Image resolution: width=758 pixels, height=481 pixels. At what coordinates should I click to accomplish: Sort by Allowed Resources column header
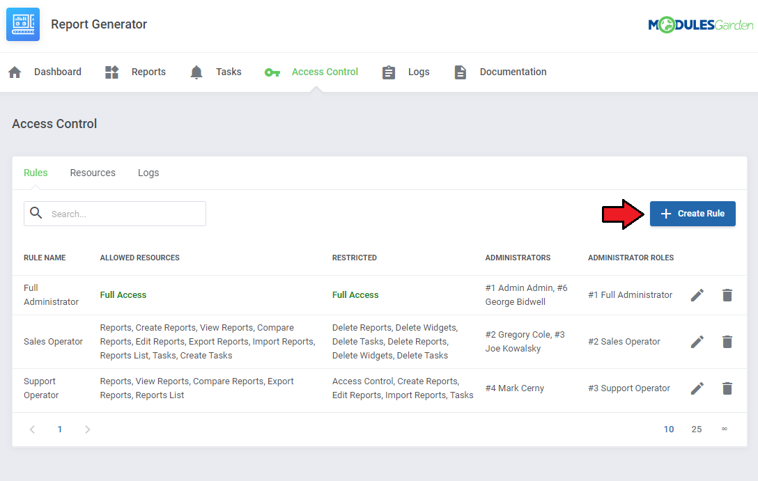140,258
